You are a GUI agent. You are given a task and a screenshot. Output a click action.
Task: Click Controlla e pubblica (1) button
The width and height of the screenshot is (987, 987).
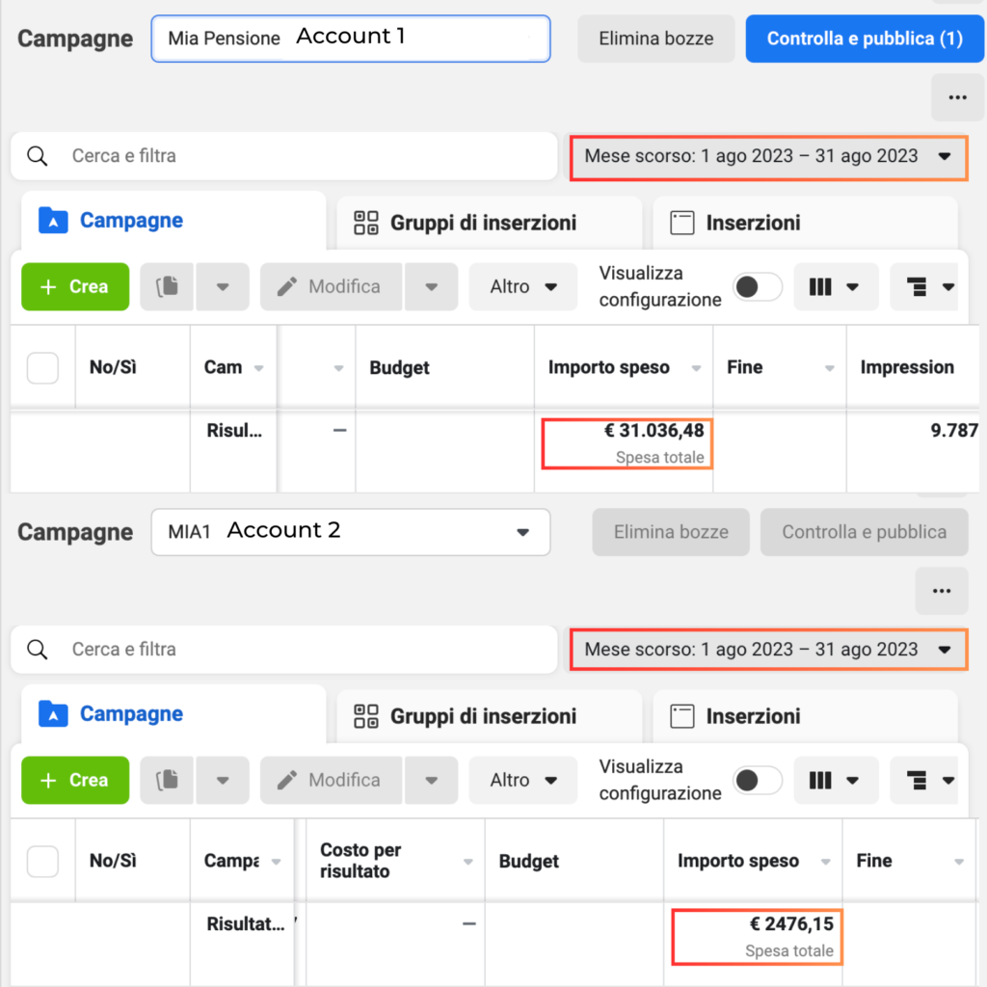pos(865,39)
